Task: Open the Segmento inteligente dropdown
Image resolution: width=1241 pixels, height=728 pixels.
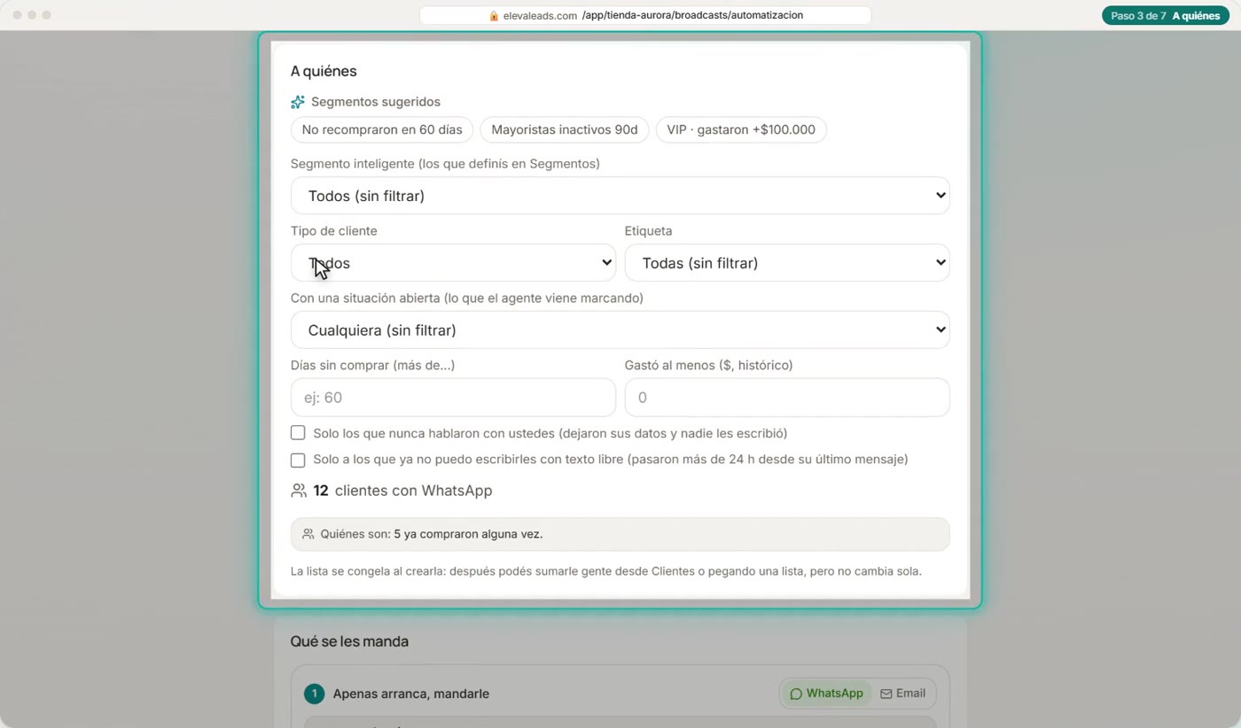Action: point(620,196)
